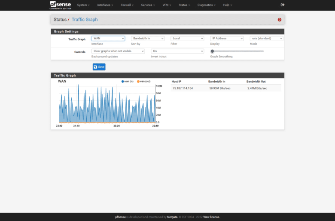
Task: Click the WAN title above the graph
Action: (x=62, y=81)
